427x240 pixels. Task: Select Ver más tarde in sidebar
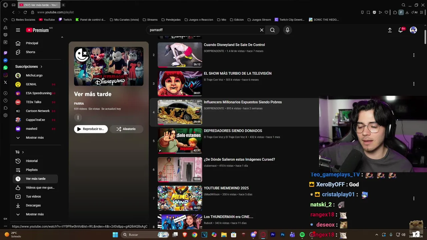pyautogui.click(x=35, y=179)
